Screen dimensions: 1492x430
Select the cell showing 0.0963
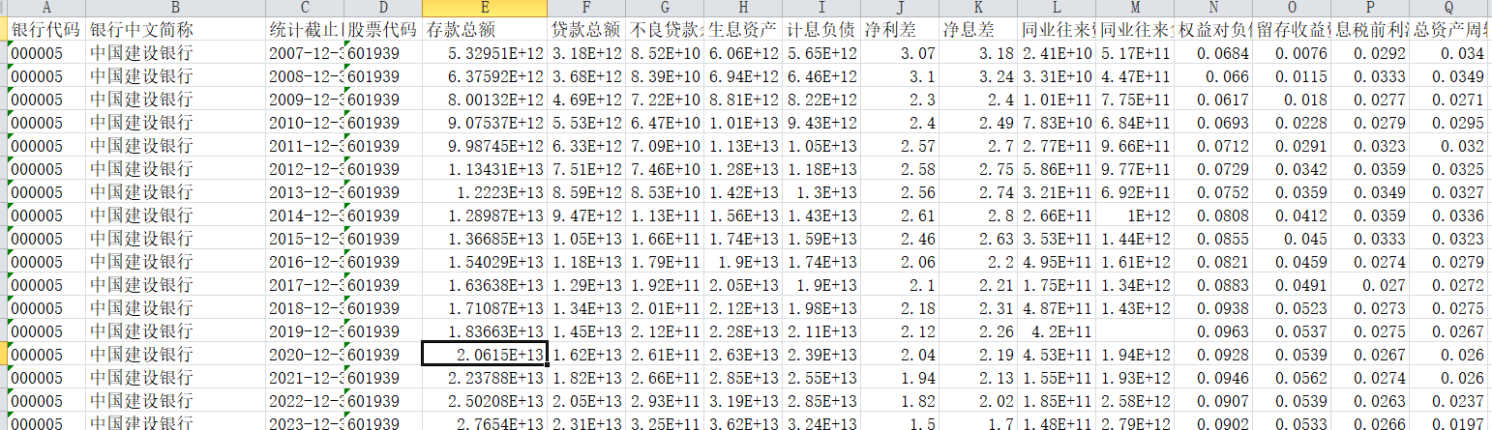pos(1213,330)
